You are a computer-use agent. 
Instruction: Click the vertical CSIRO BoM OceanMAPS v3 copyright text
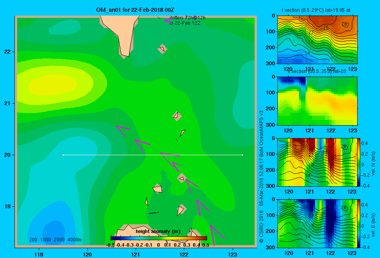coord(261,176)
